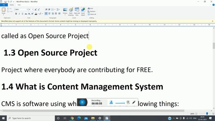Click the zoom out minus button in the status bar
Image resolution: width=215 pixels, height=121 pixels.
(196, 114)
